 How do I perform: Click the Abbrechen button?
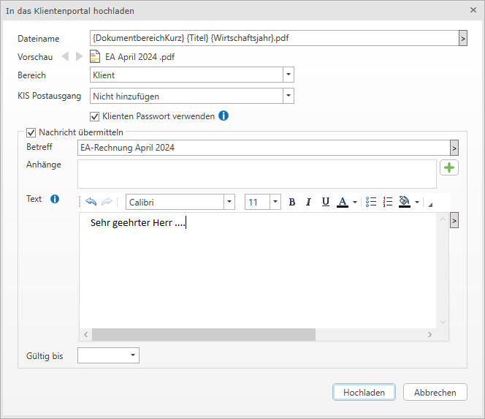pos(435,393)
